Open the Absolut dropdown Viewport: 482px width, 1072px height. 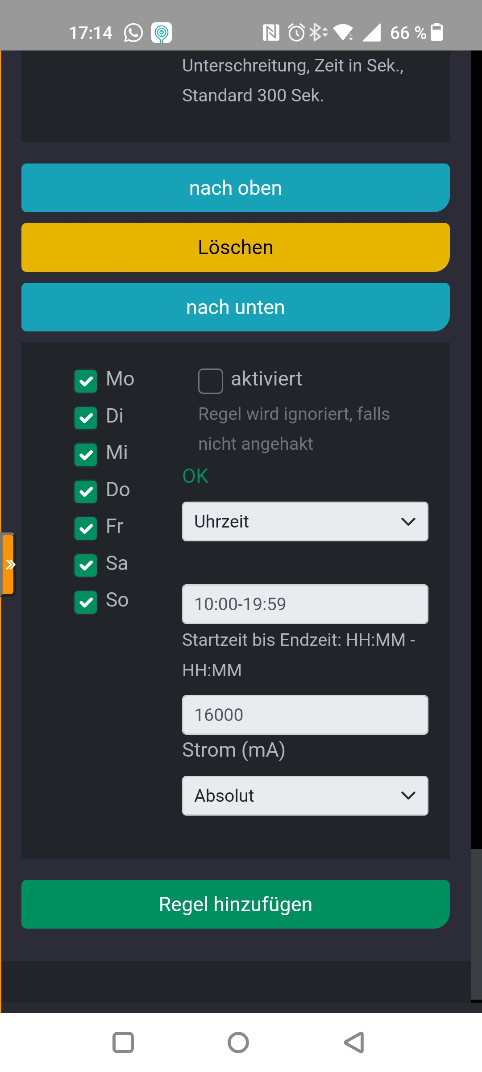click(x=305, y=796)
